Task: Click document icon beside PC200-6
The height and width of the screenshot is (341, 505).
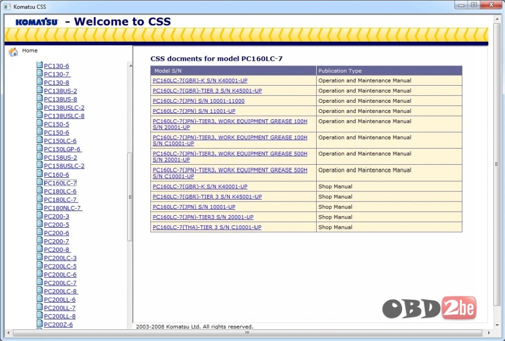Action: tap(39, 232)
